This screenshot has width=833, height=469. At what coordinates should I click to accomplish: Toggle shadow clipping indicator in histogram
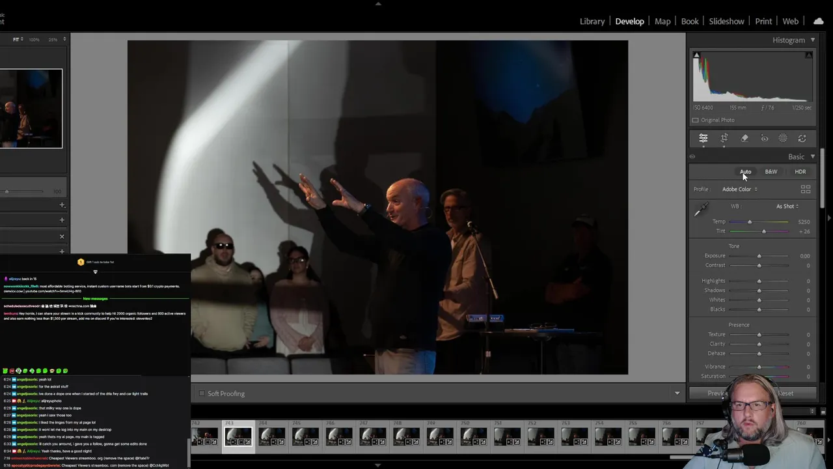(x=696, y=55)
